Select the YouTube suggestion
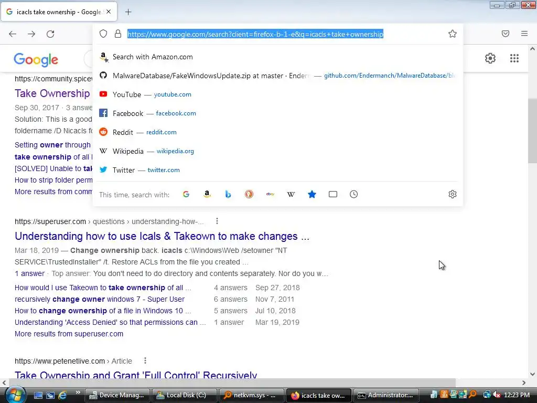 (x=278, y=94)
